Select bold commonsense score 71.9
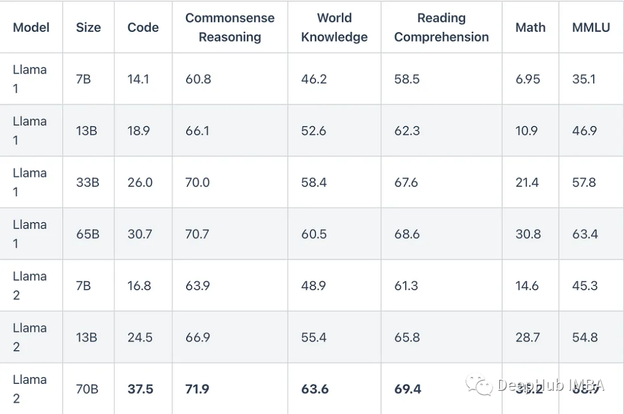 (198, 389)
